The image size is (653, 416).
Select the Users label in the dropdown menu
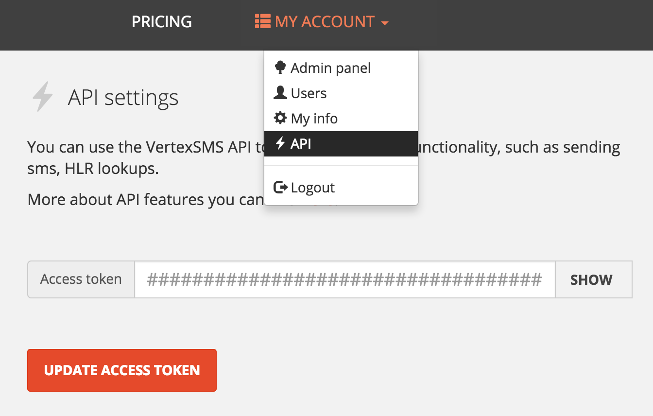(x=309, y=93)
